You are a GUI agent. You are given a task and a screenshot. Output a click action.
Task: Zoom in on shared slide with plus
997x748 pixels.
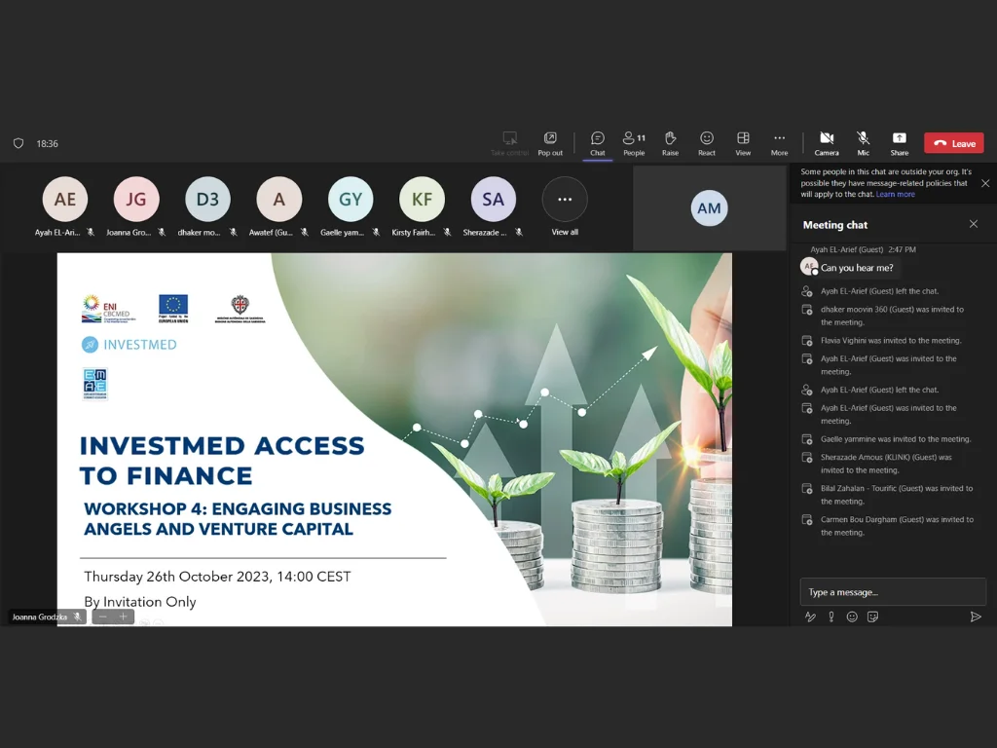click(x=124, y=617)
